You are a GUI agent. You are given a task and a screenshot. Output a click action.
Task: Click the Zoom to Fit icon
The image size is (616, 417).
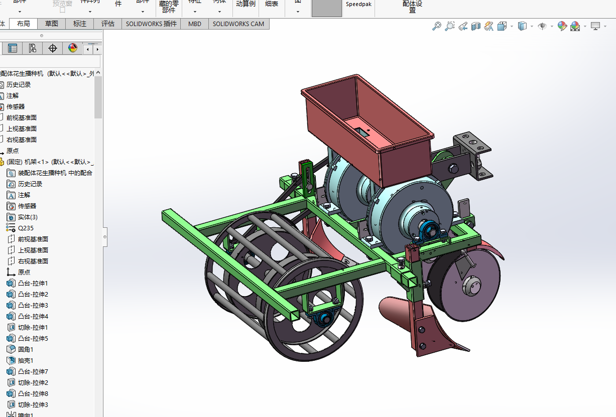437,26
